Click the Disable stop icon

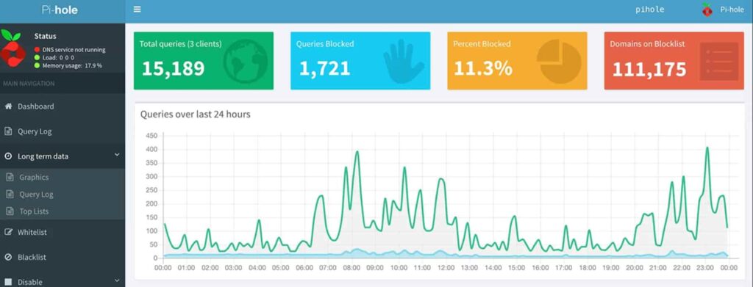pos(8,282)
